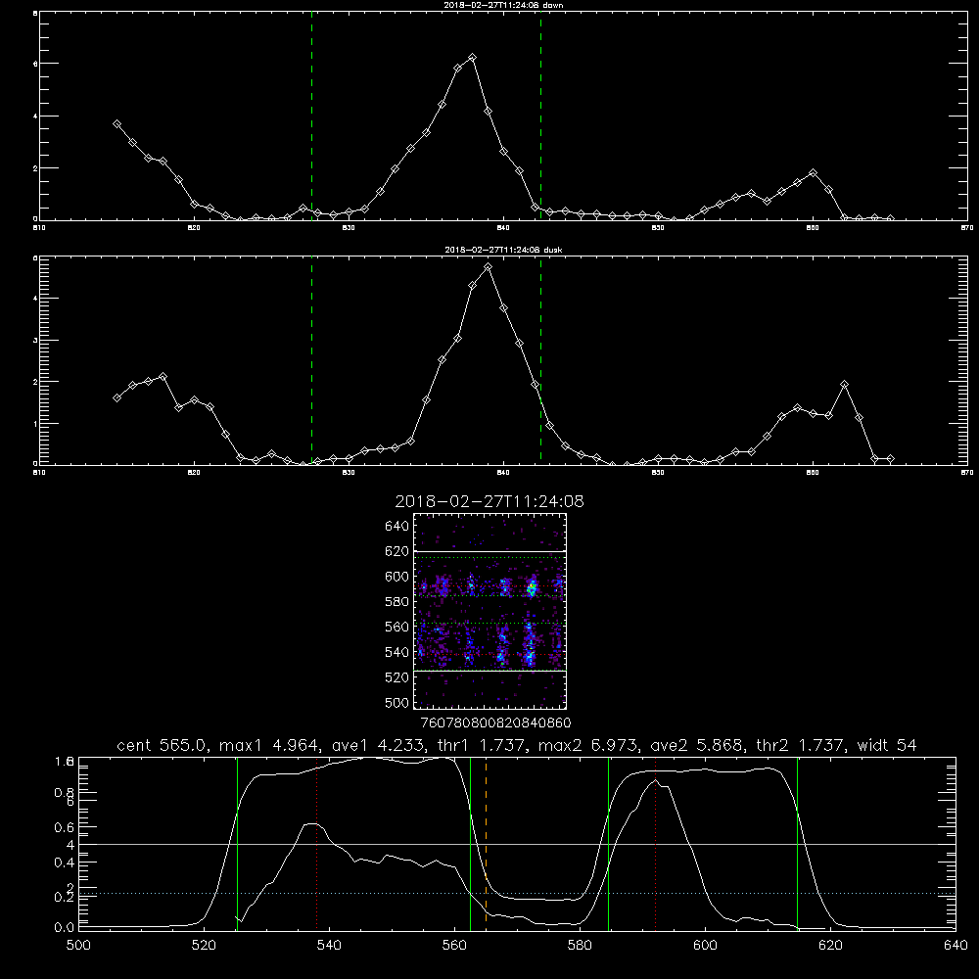Click the first diamond data point of dawn curve

117,124
